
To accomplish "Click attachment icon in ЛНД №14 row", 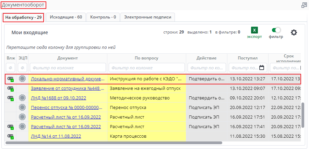I will pyautogui.click(x=11, y=136).
